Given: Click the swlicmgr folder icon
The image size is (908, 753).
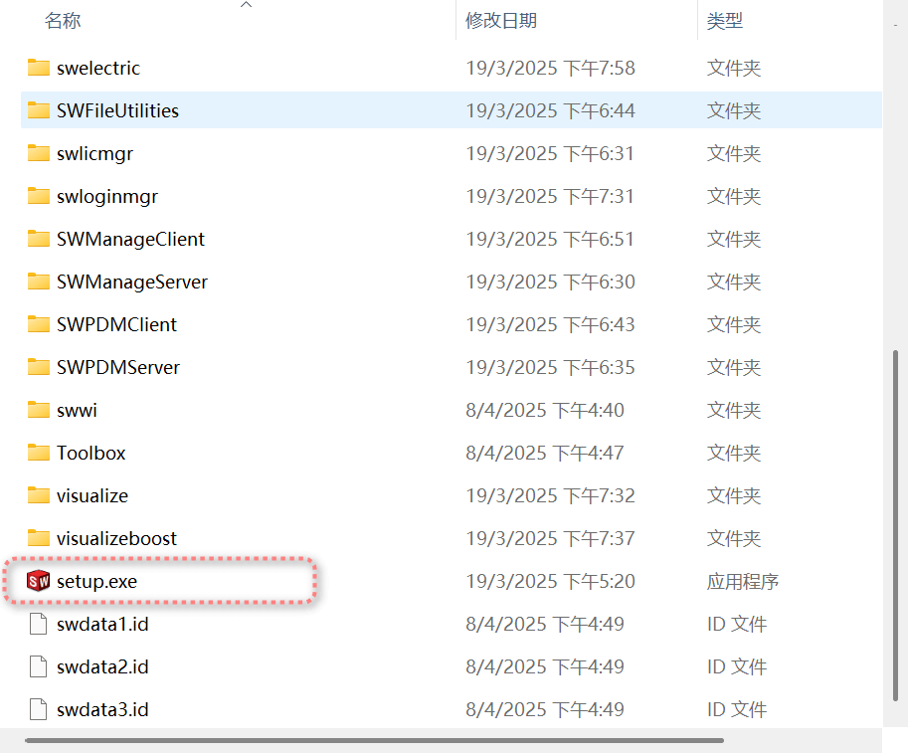Looking at the screenshot, I should pos(38,153).
